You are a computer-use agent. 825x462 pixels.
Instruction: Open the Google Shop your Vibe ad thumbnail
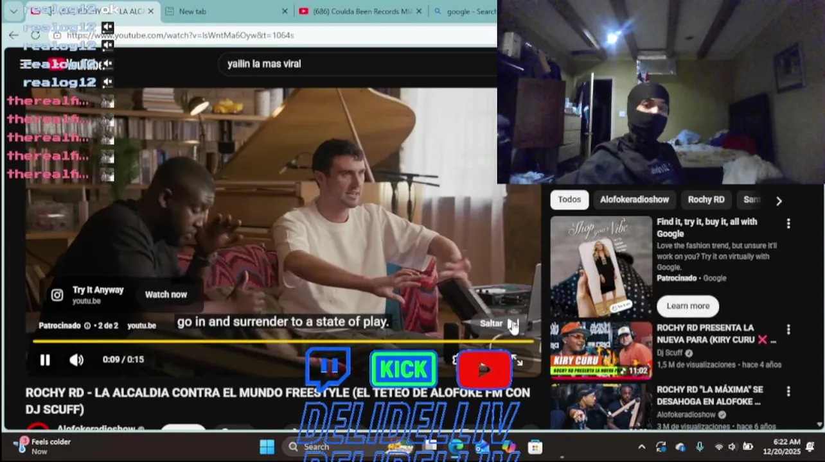(x=601, y=266)
